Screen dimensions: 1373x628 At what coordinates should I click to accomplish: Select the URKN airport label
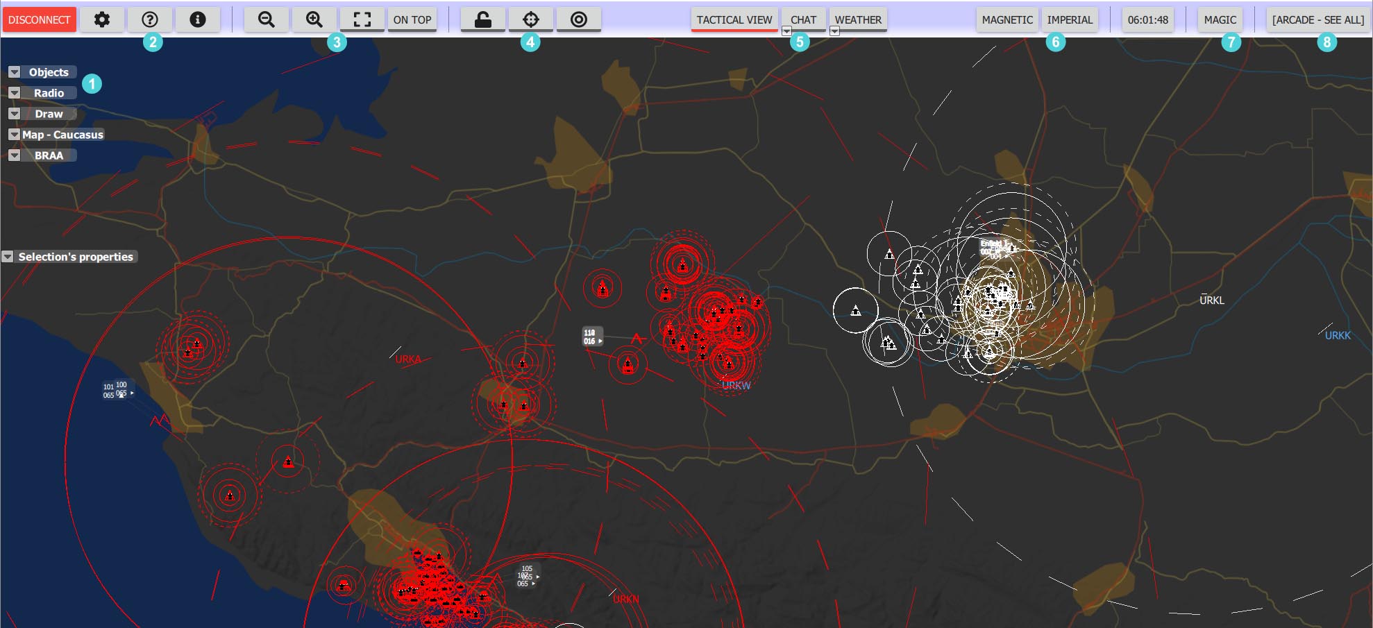coord(626,600)
